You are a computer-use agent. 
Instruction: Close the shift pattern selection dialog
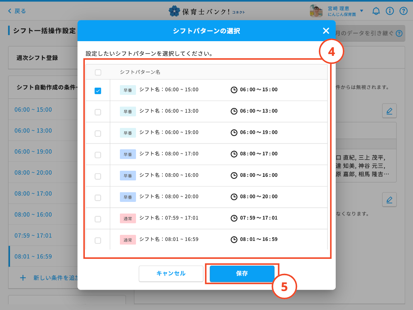tap(326, 31)
